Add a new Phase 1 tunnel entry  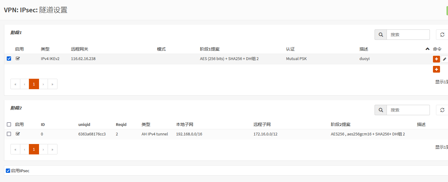point(436,70)
